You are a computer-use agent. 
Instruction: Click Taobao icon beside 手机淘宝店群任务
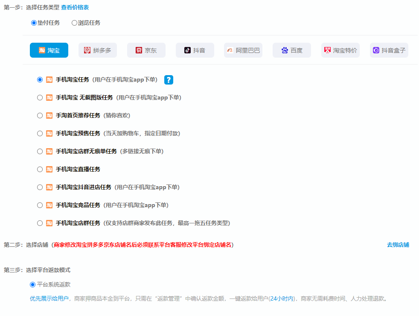[x=49, y=223]
